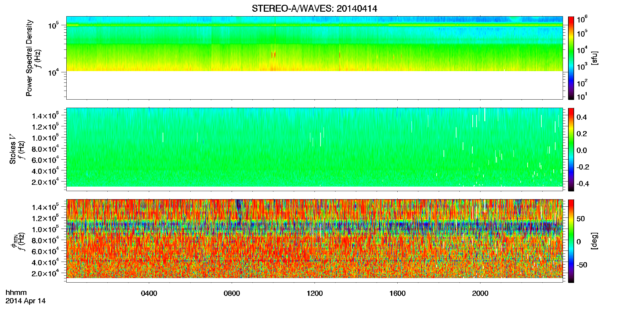Screen dimensions: 629x324
Task: Select the 1600 time axis label
Action: (x=397, y=293)
